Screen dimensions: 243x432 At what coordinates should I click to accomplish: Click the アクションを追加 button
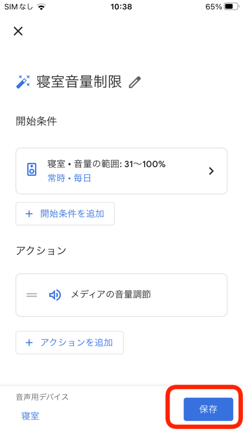tap(70, 343)
